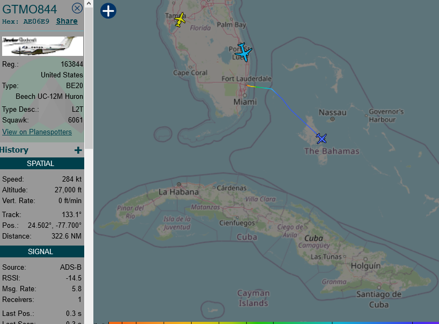Click the registration value 163844
The image size is (439, 324).
tap(72, 64)
